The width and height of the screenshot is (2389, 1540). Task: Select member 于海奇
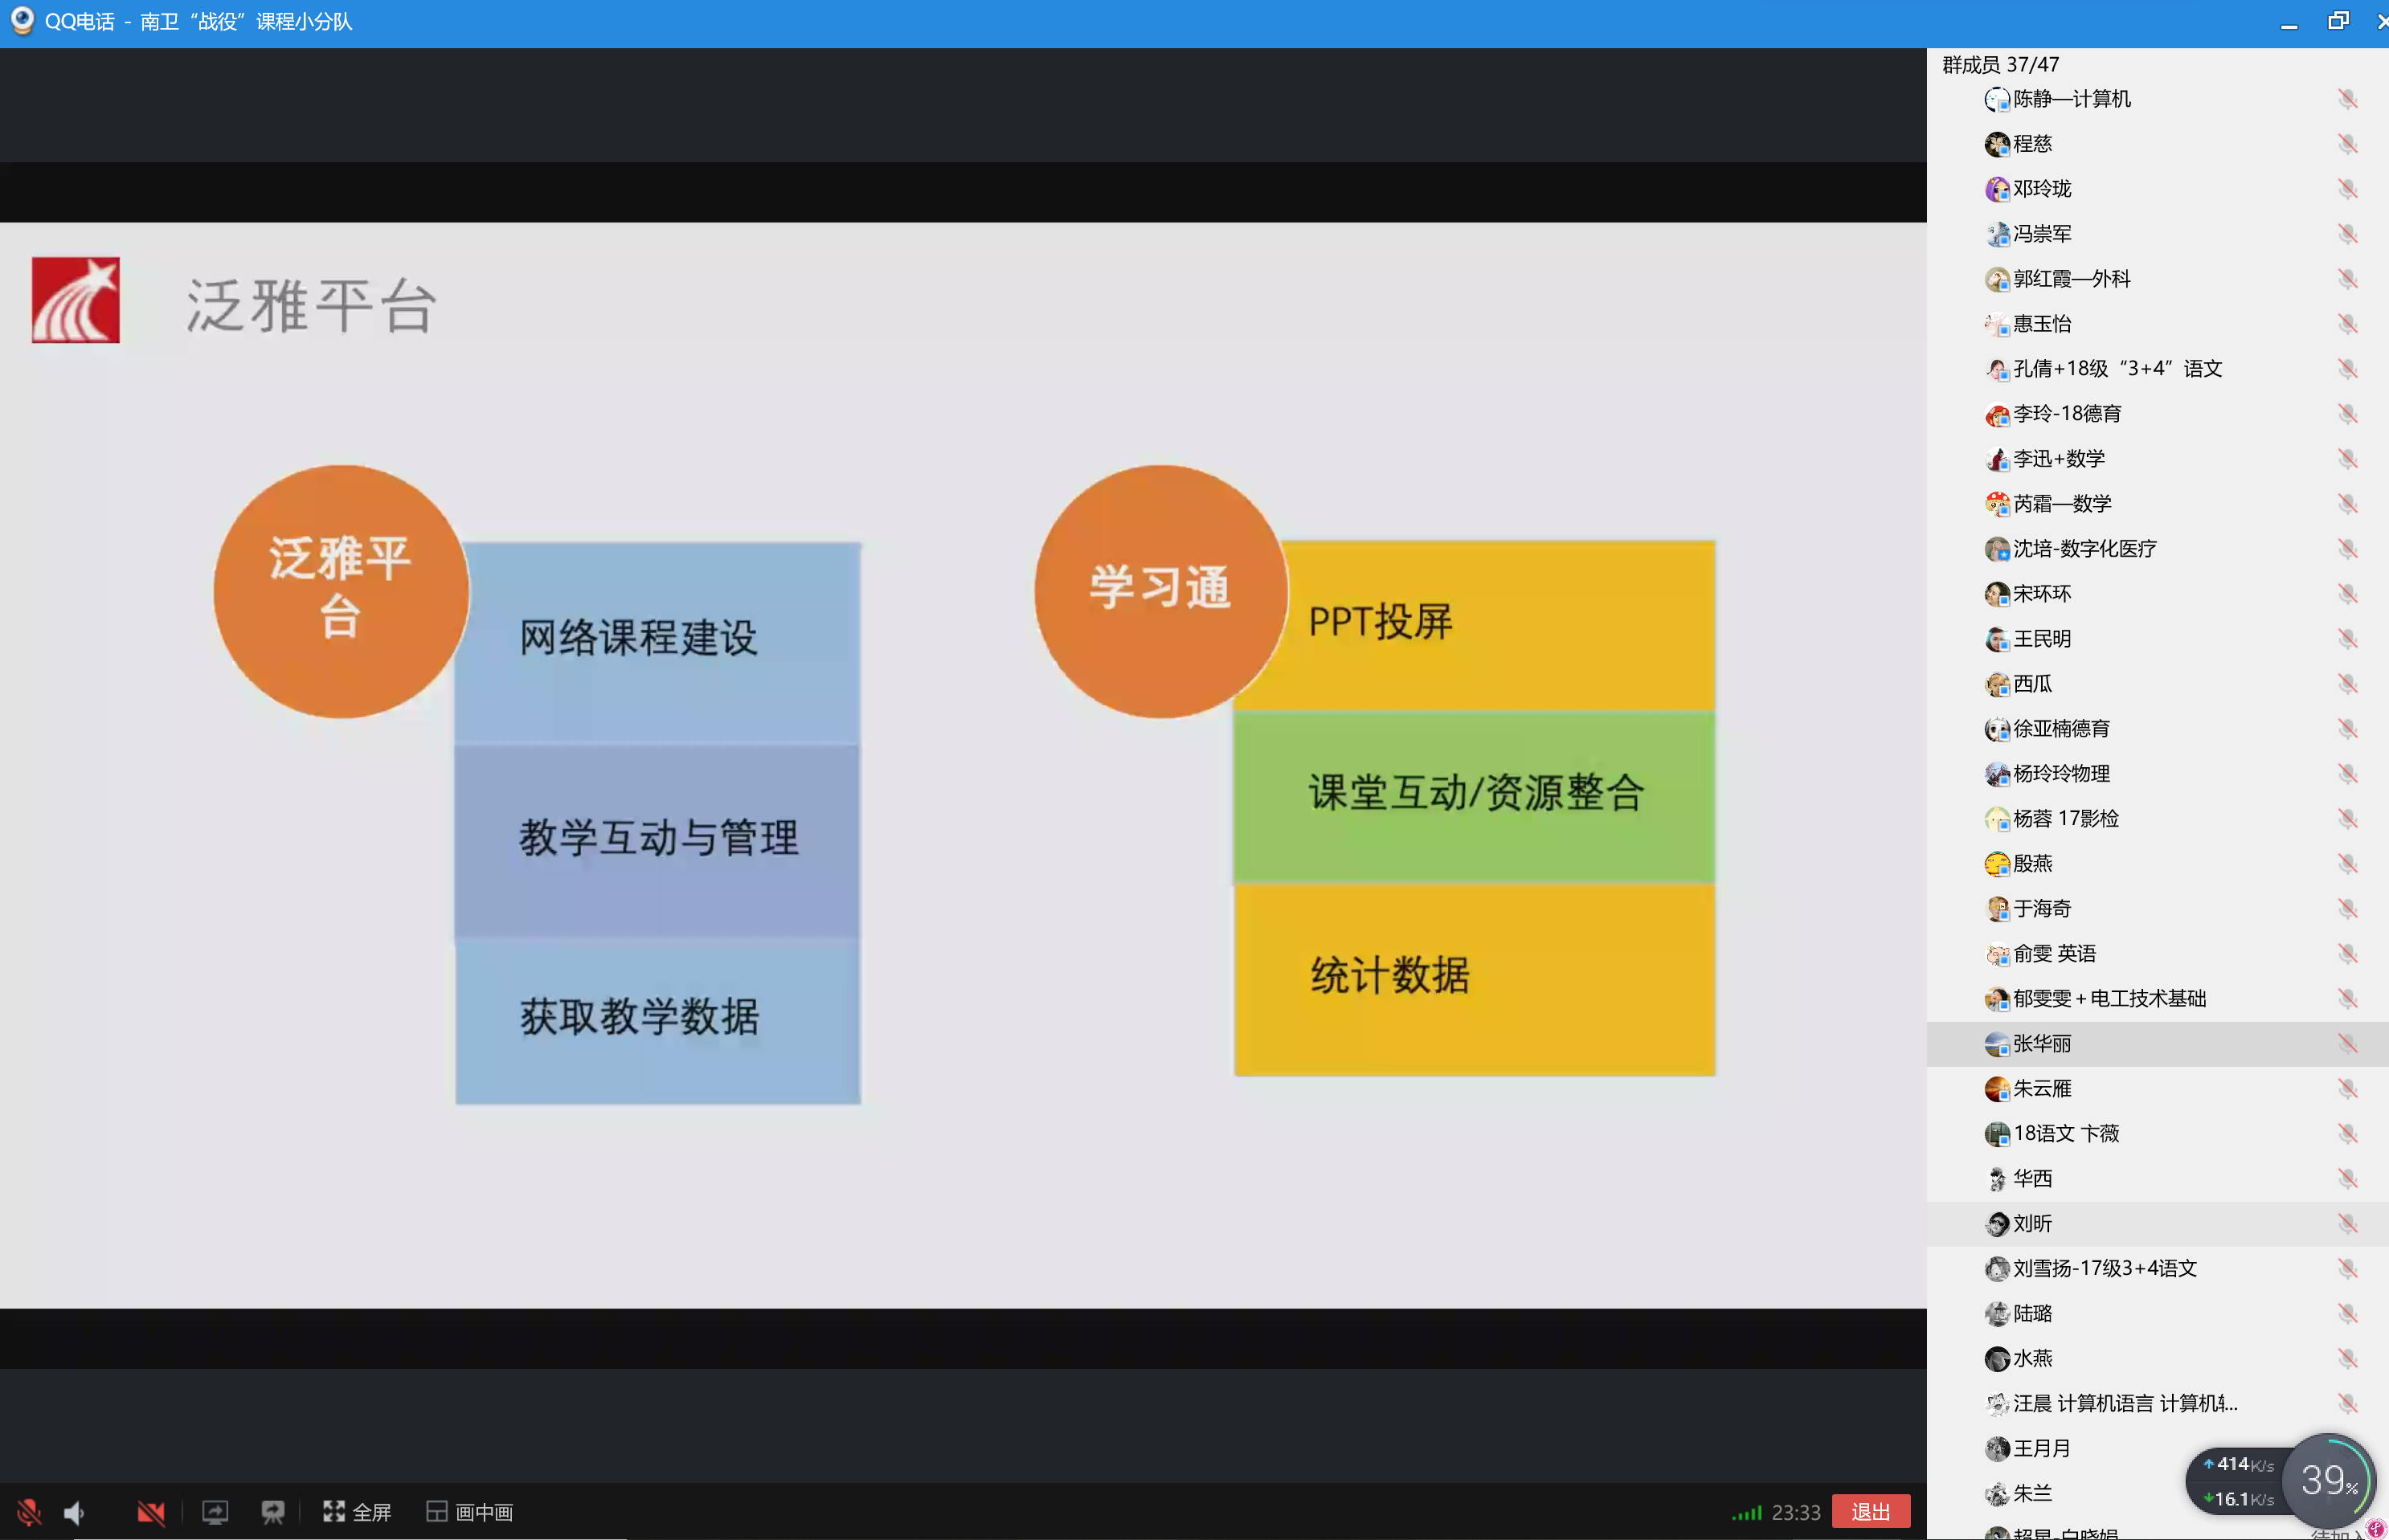click(x=2157, y=909)
